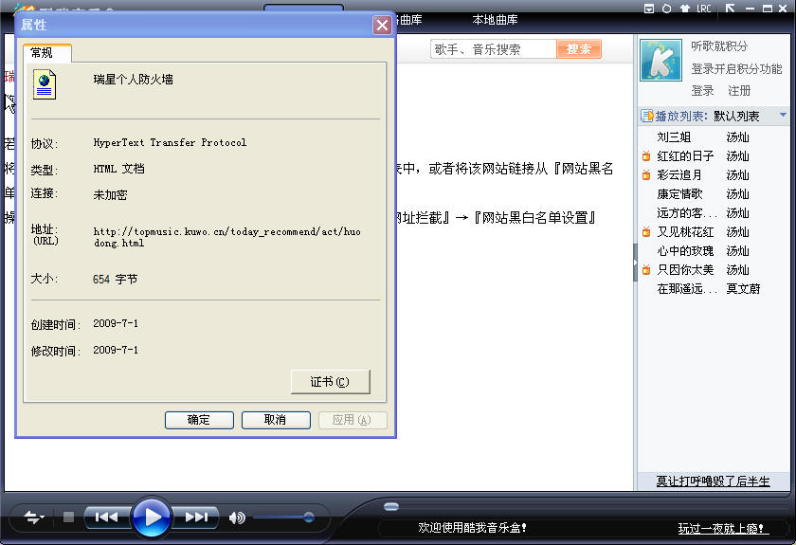Open the play mode dropdown in player bar
The width and height of the screenshot is (796, 545).
pos(34,518)
